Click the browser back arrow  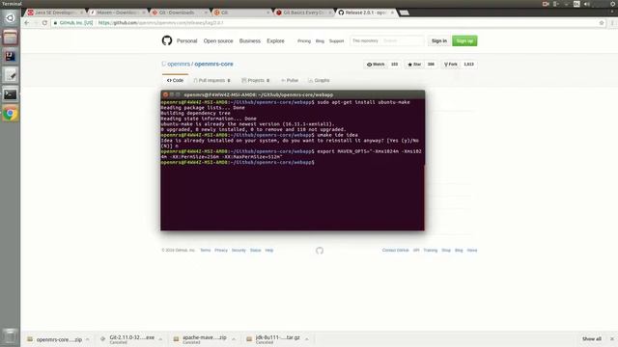pyautogui.click(x=27, y=23)
